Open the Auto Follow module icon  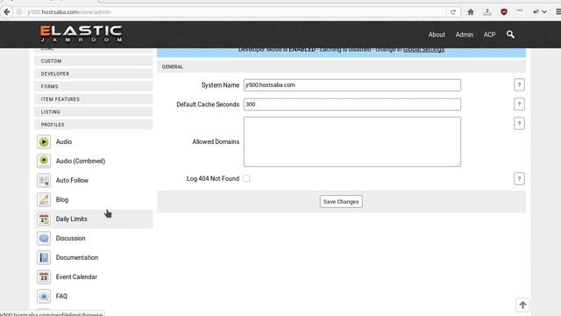click(44, 180)
